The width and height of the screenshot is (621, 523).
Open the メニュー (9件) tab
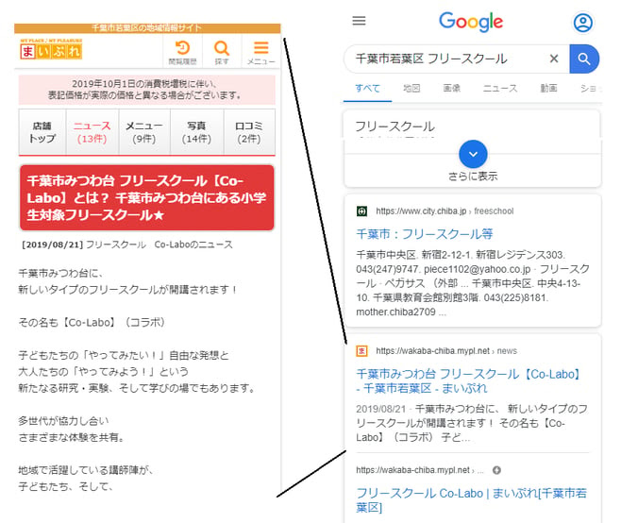click(x=144, y=132)
